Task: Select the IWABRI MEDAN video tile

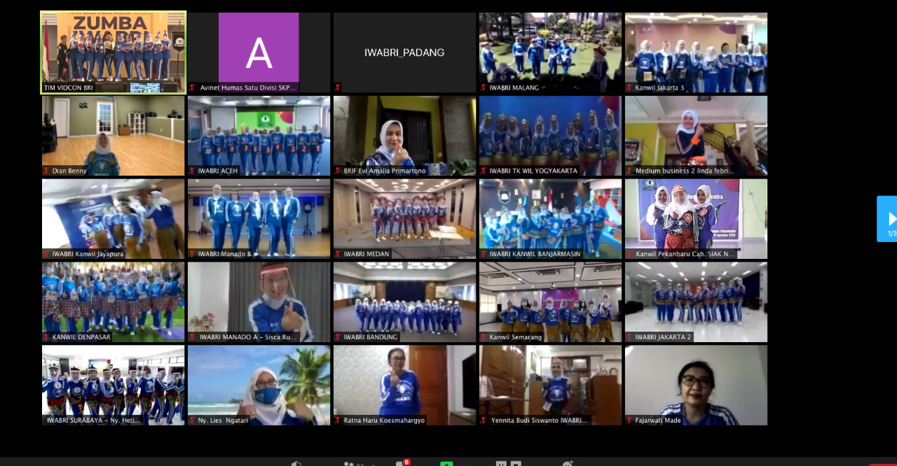Action: [404, 218]
